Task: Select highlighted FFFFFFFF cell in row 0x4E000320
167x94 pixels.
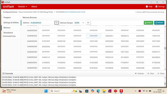Action: 94,36
